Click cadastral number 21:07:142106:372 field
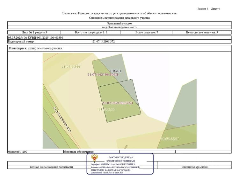The image size is (239, 184). click(162, 42)
